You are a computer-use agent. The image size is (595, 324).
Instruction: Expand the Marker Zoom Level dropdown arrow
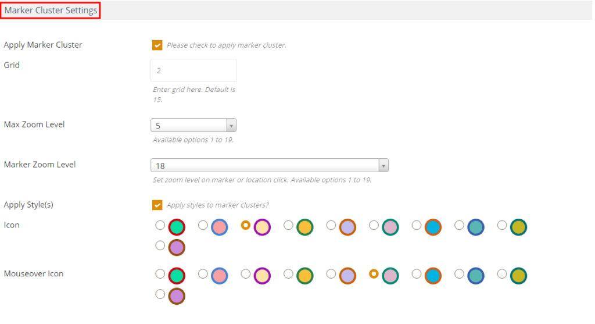tap(383, 166)
